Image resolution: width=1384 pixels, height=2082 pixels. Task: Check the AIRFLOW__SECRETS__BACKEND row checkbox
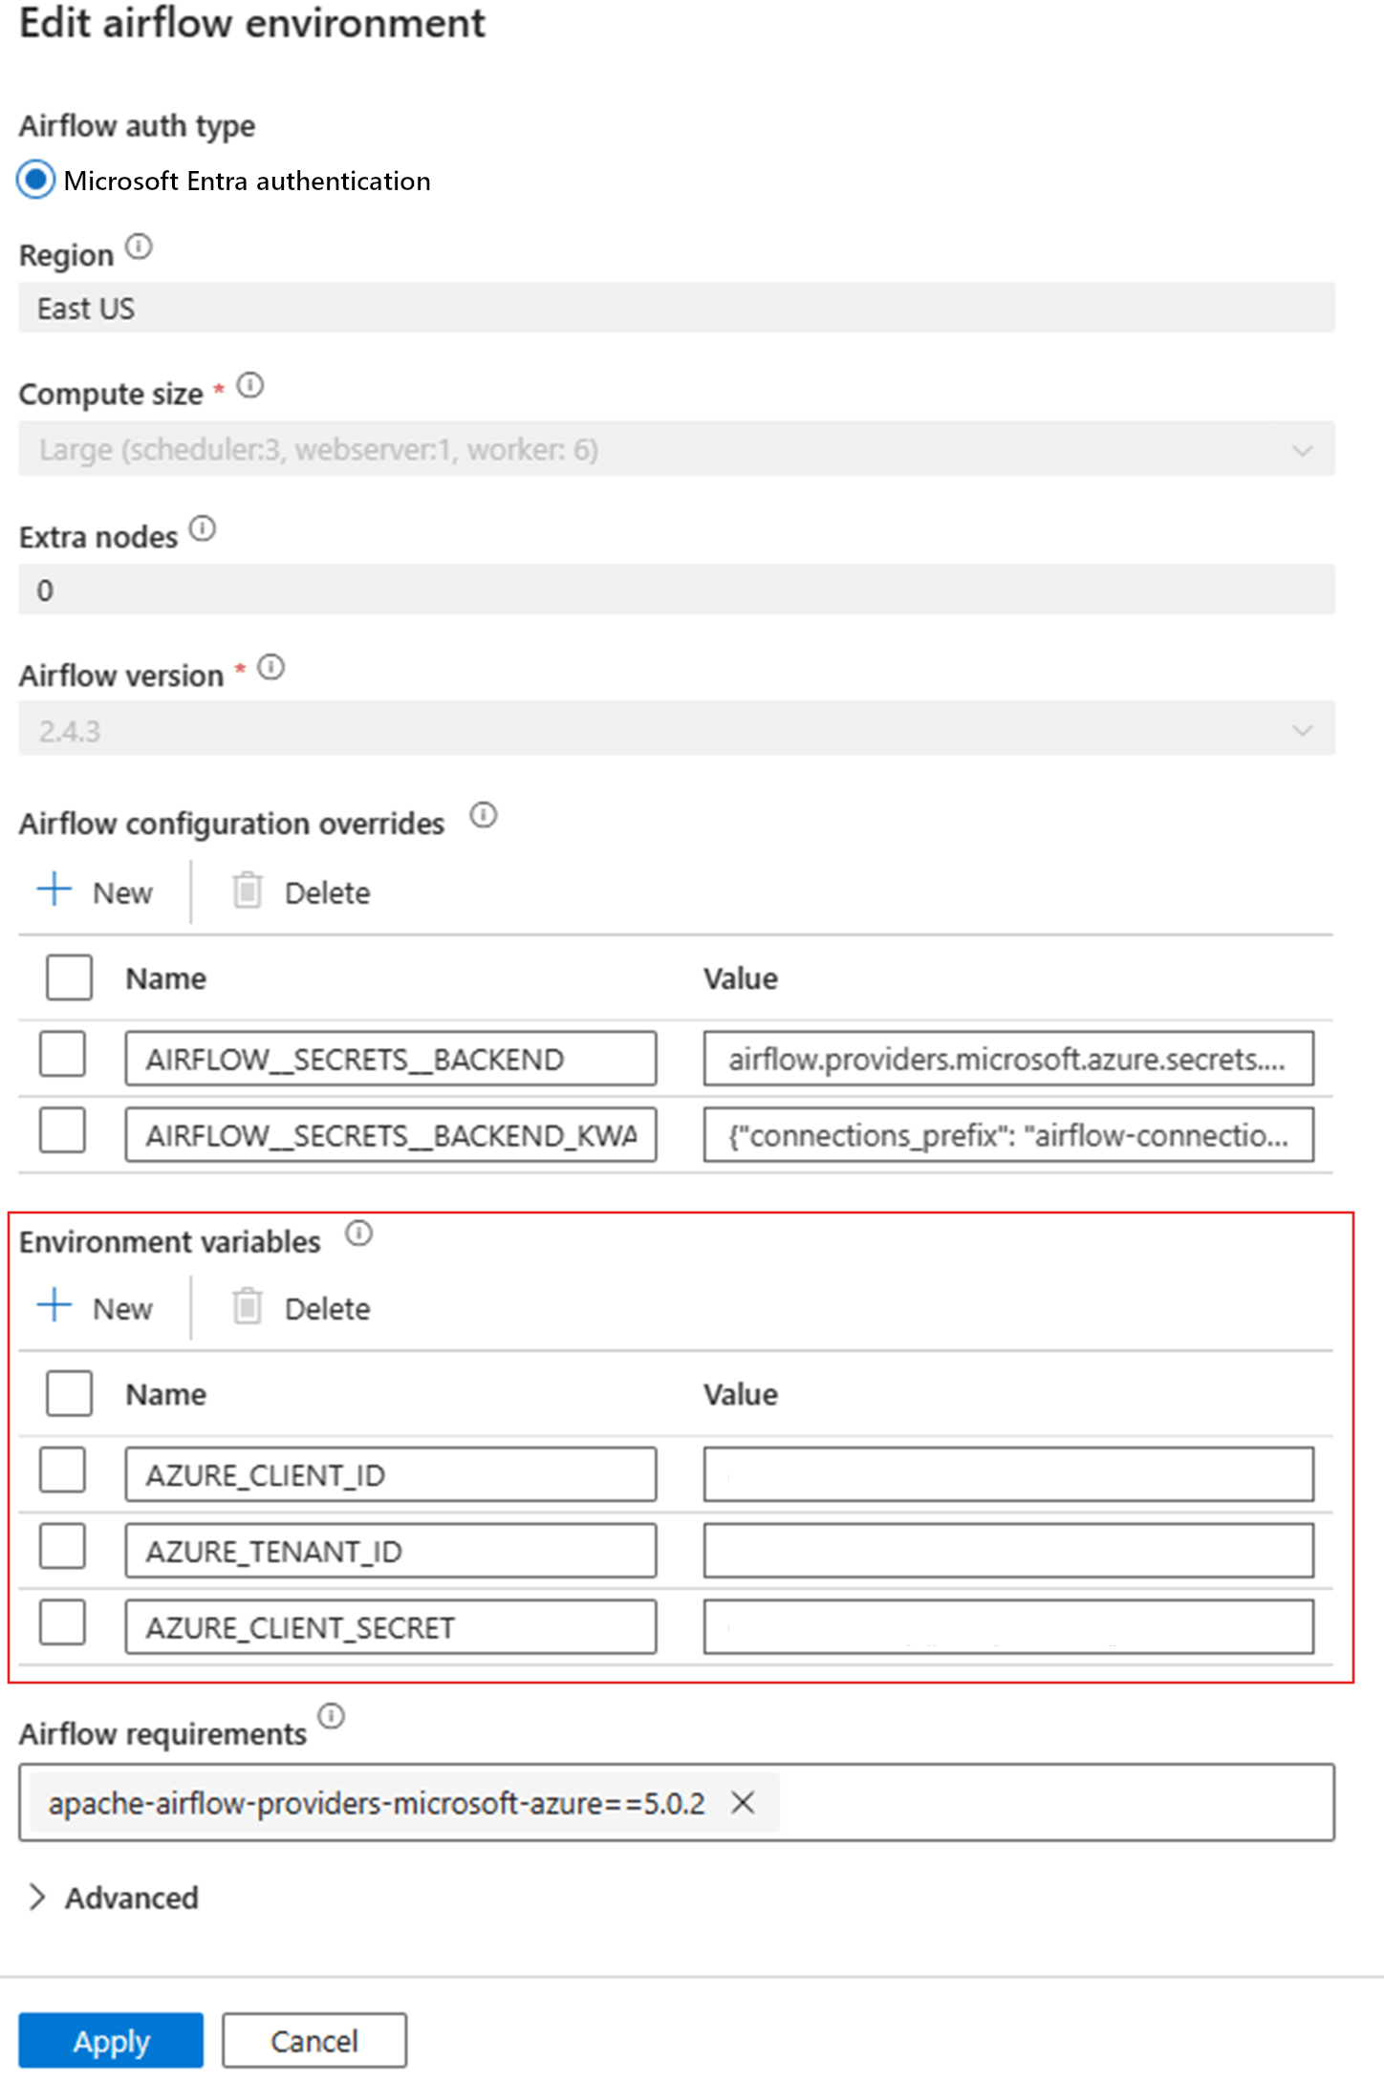(61, 1056)
